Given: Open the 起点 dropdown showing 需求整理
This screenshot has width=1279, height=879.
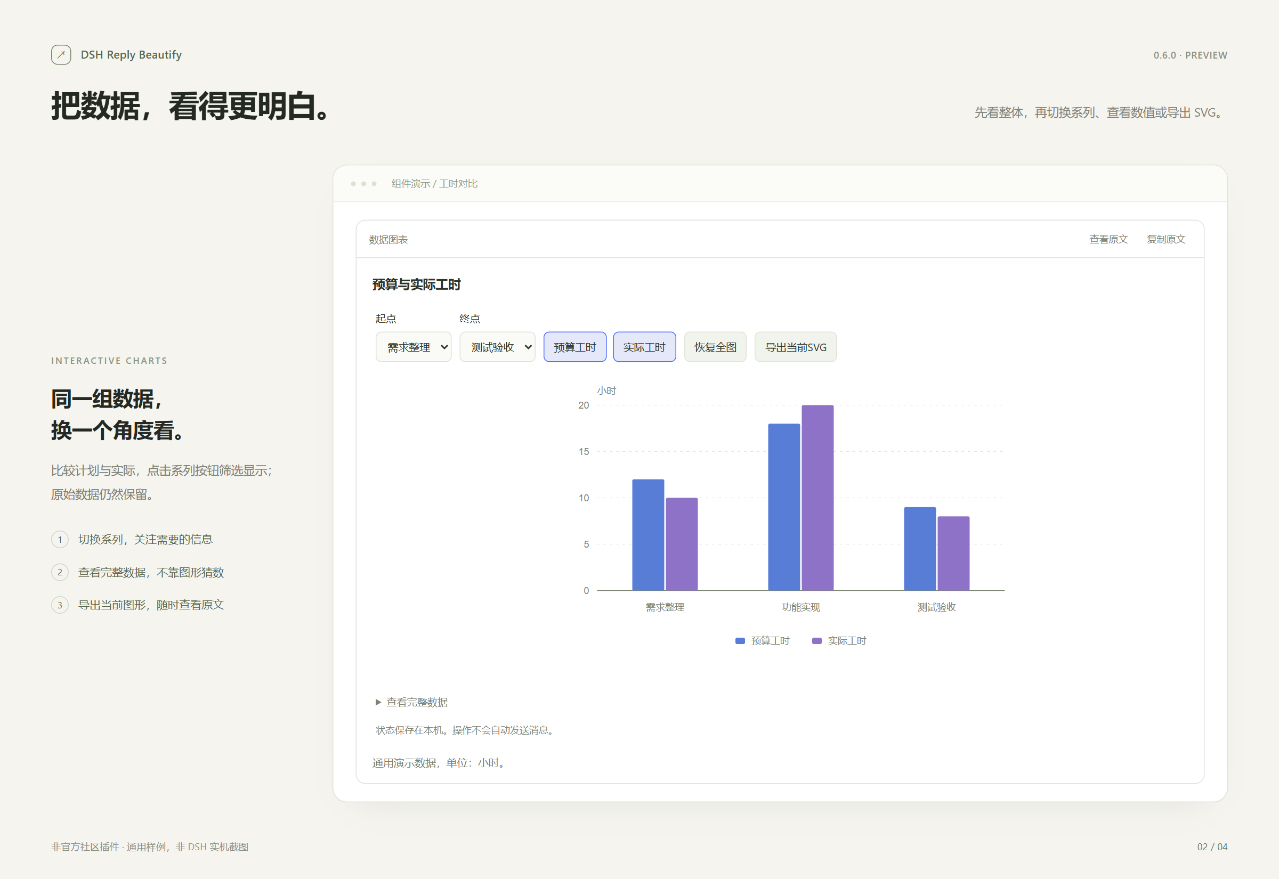Looking at the screenshot, I should tap(414, 347).
